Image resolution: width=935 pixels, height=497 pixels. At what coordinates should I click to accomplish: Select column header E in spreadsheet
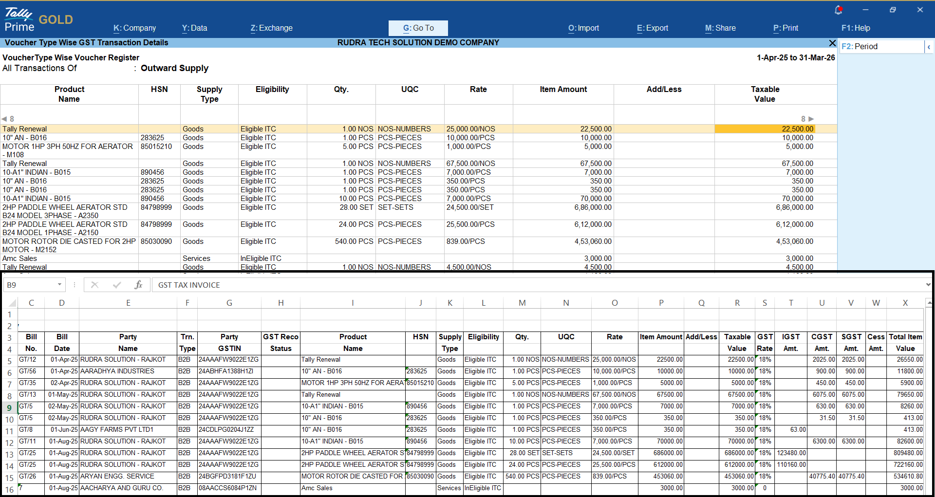[x=128, y=303]
